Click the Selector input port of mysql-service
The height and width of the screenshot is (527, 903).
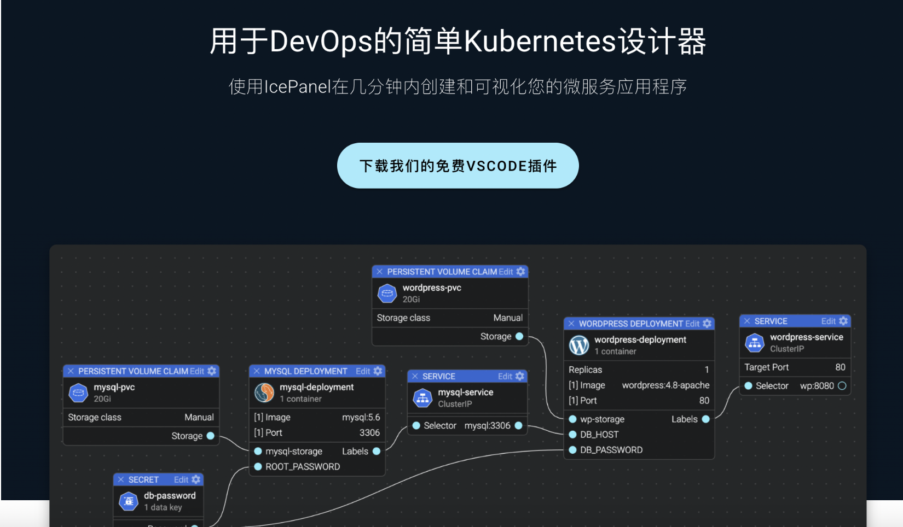(416, 425)
